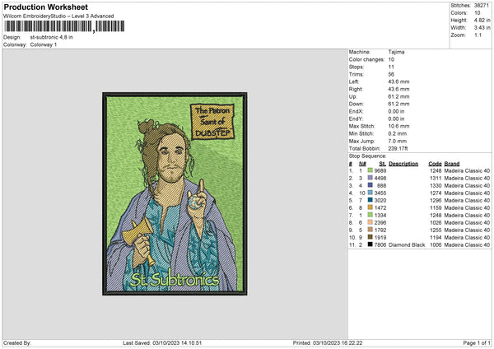Click the embroidered St. Subtronics design preview
This screenshot has height=349, width=494.
click(175, 193)
